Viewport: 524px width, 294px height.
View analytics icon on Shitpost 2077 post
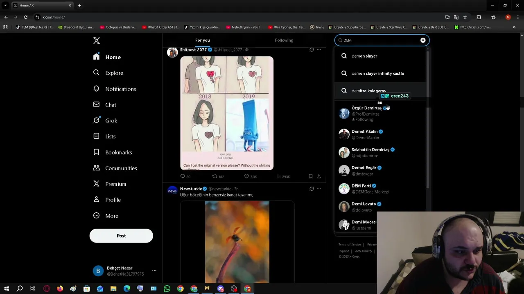278,176
